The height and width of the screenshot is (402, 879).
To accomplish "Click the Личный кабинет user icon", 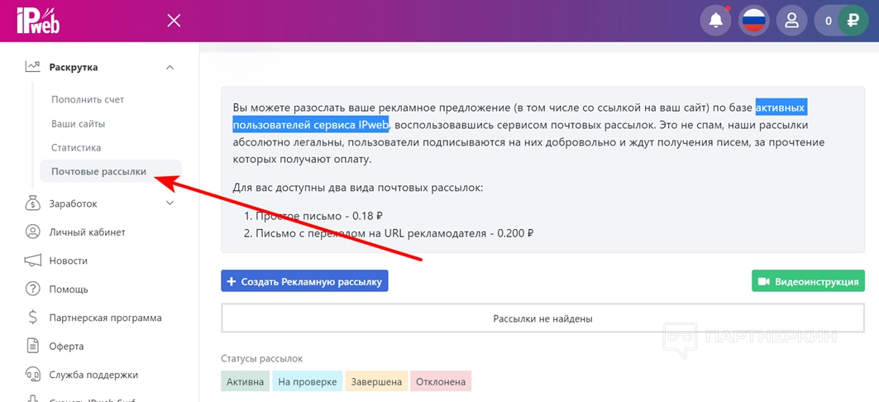I will coord(33,232).
